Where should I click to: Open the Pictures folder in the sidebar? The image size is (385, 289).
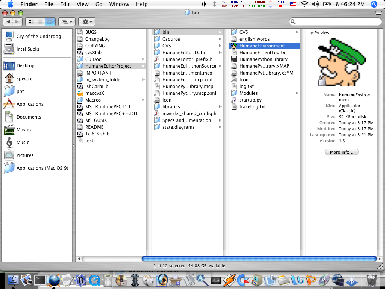pos(9,155)
